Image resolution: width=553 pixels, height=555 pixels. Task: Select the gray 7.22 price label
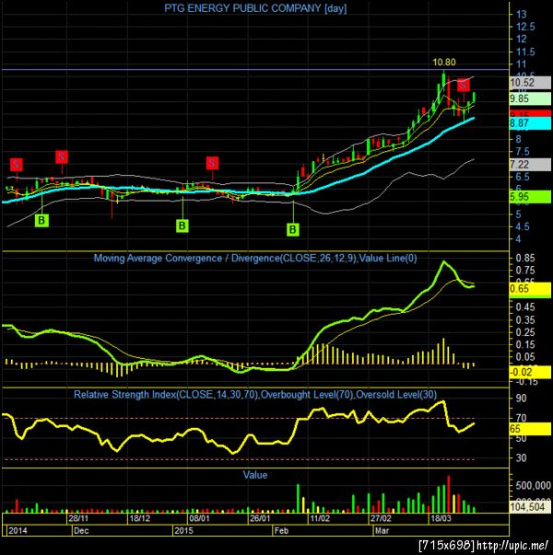pos(530,165)
